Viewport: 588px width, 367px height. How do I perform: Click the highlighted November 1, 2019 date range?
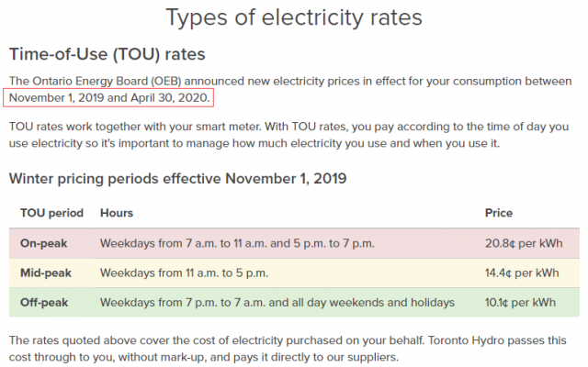click(x=108, y=98)
